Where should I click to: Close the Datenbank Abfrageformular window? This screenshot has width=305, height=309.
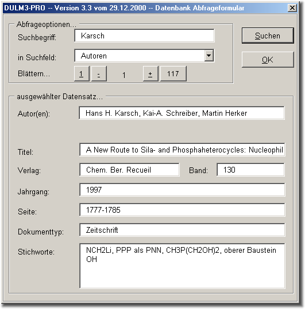(x=292, y=8)
